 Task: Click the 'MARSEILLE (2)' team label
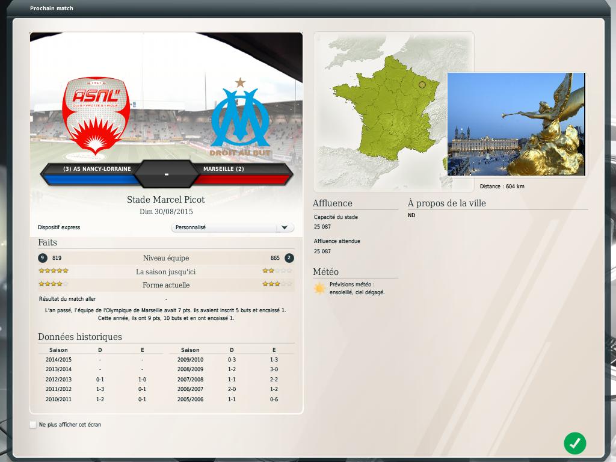[x=224, y=169]
